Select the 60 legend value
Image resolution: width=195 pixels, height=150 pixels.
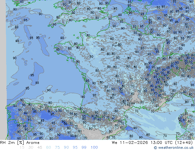pos(49,148)
